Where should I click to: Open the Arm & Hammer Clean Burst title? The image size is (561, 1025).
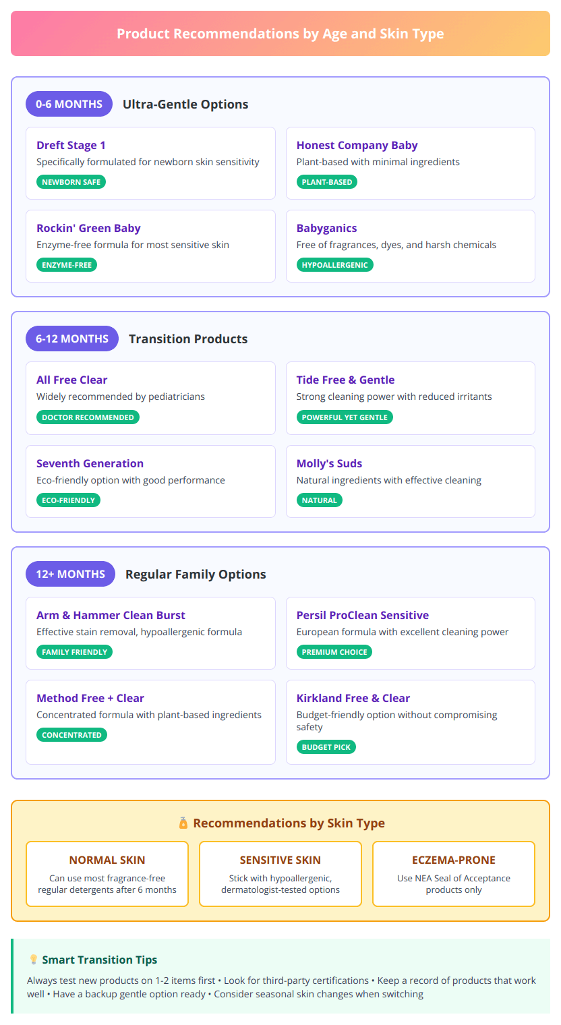click(111, 615)
